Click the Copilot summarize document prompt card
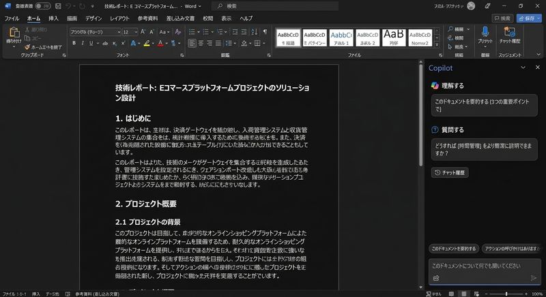Screen dimensions: 546x297 click(x=484, y=106)
